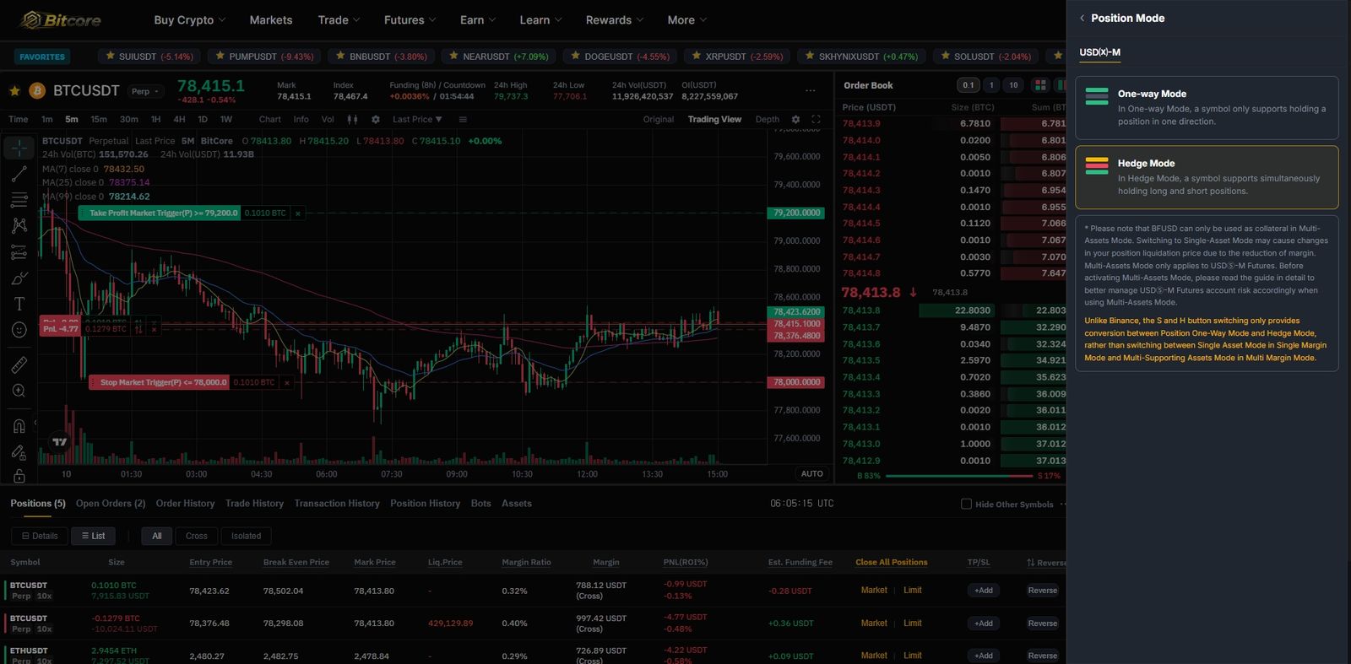This screenshot has width=1351, height=664.
Task: Click the BTCUSDT favorite star icon
Action: click(14, 90)
